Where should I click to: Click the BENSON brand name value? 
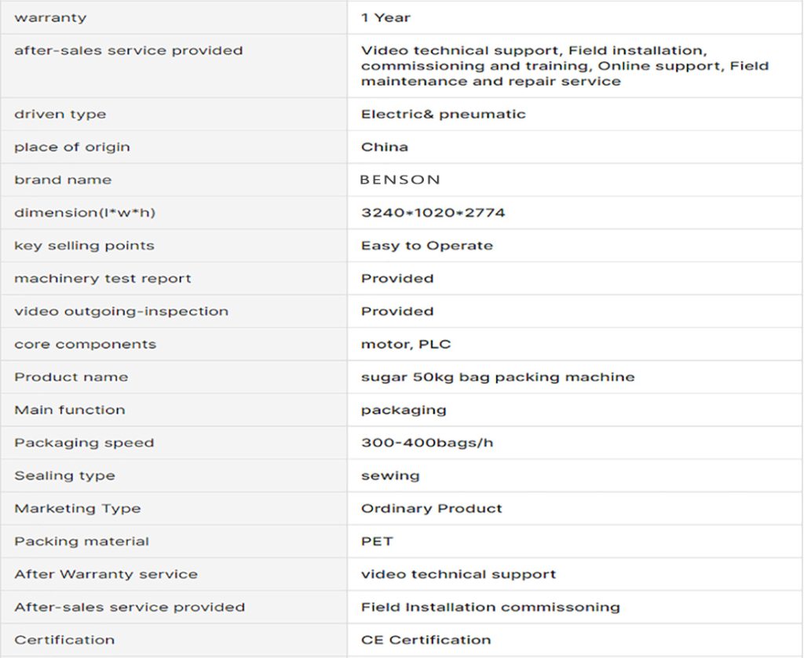pyautogui.click(x=400, y=180)
